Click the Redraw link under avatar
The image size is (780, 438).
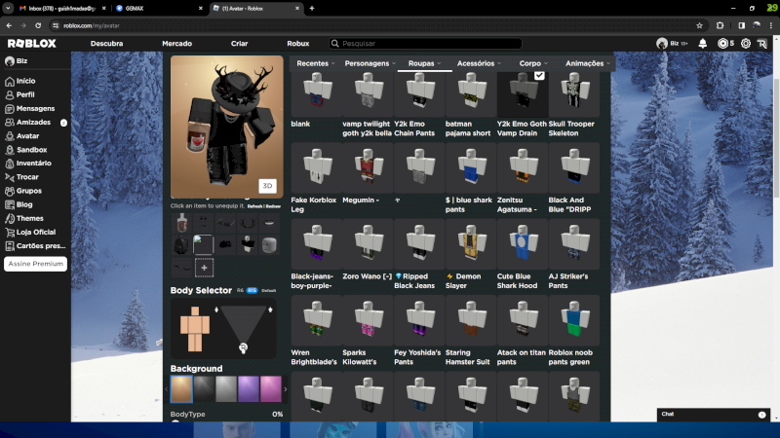273,206
